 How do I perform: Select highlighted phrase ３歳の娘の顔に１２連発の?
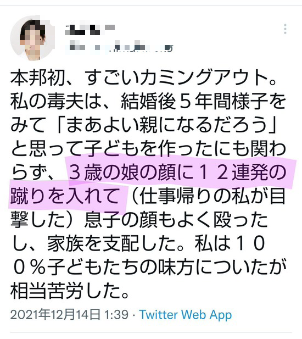(177, 173)
